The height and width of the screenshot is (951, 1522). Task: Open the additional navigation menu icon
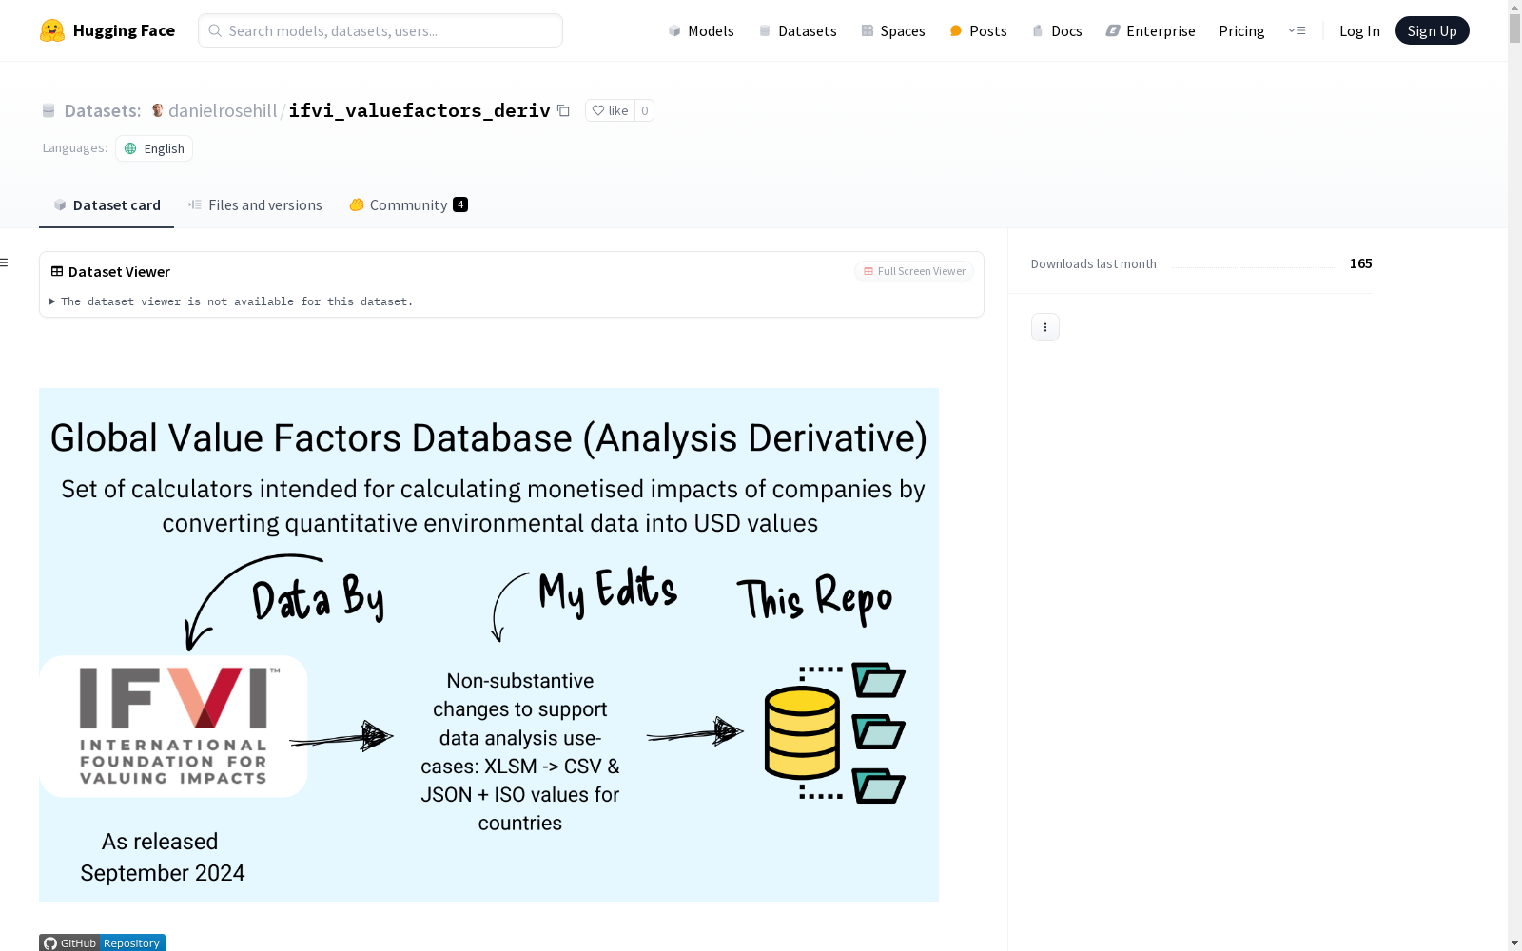tap(1297, 30)
